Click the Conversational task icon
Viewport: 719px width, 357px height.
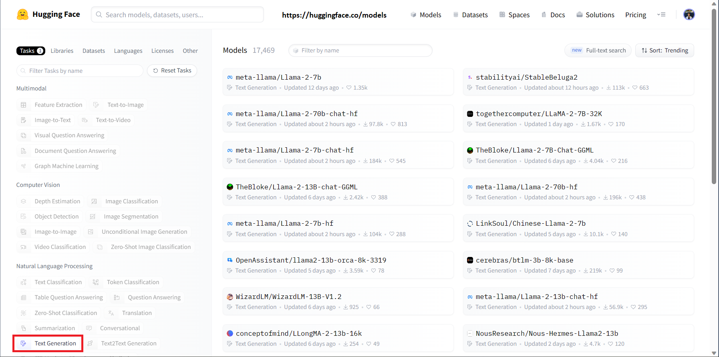pyautogui.click(x=89, y=328)
